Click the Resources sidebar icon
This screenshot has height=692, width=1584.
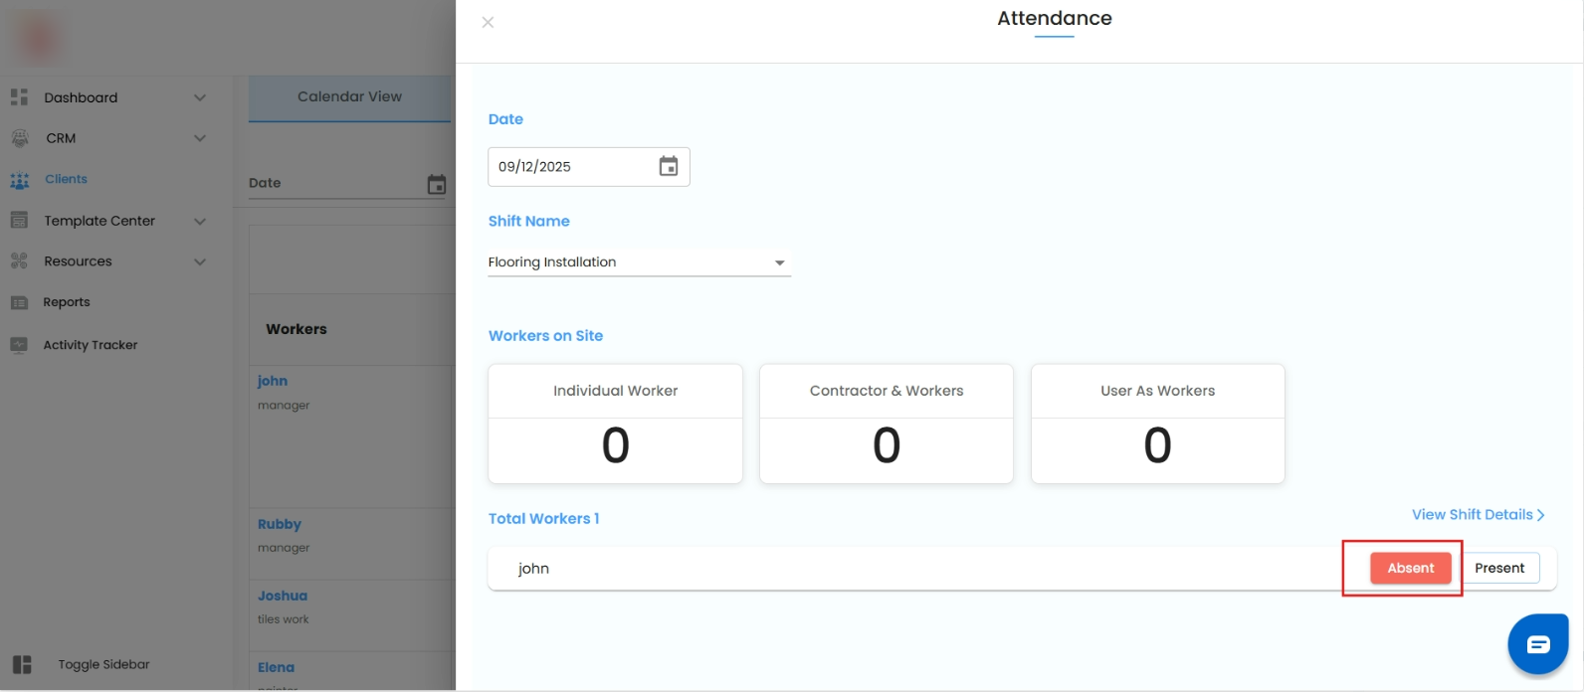click(19, 261)
